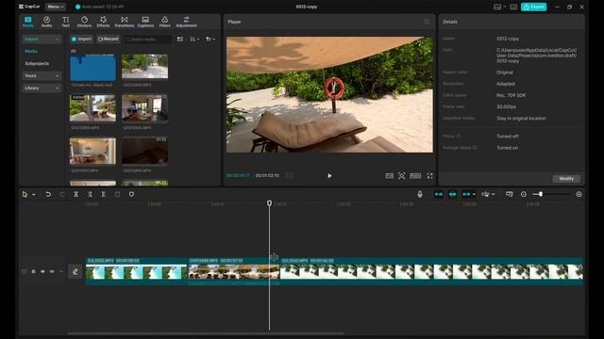The width and height of the screenshot is (604, 339).
Task: Open the media sort dropdown
Action: click(x=194, y=40)
